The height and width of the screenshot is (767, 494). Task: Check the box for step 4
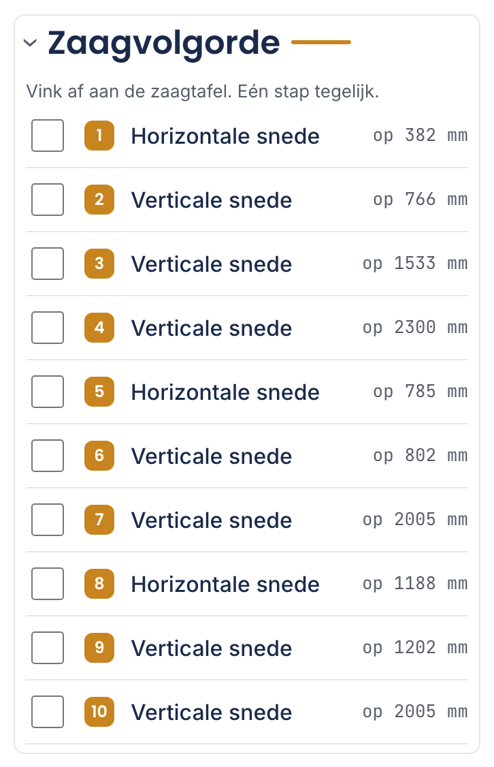coord(48,328)
